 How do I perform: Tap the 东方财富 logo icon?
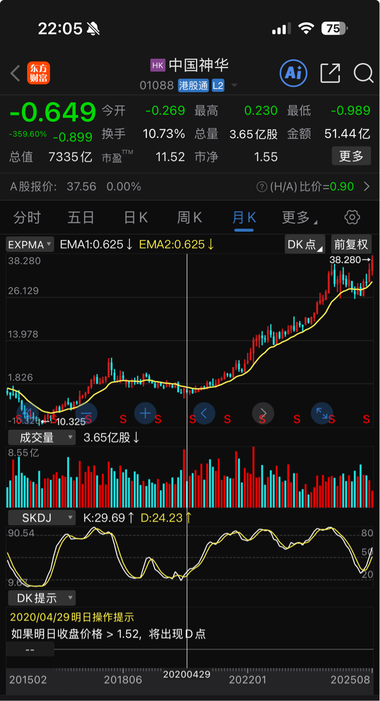(x=39, y=73)
